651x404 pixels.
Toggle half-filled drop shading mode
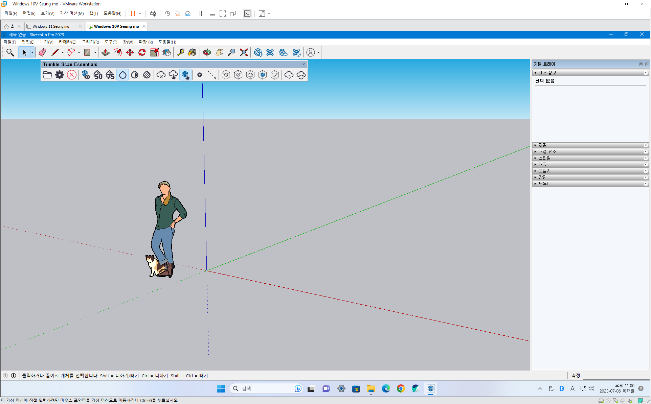tap(135, 75)
